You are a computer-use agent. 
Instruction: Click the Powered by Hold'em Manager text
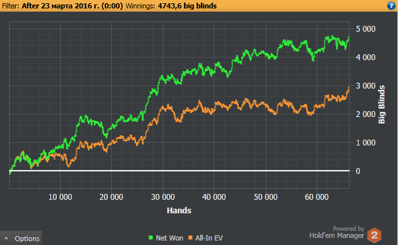tap(337, 232)
